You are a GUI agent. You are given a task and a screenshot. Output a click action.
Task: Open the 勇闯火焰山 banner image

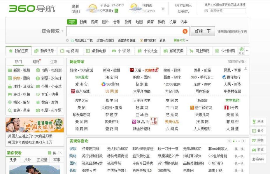[35, 125]
